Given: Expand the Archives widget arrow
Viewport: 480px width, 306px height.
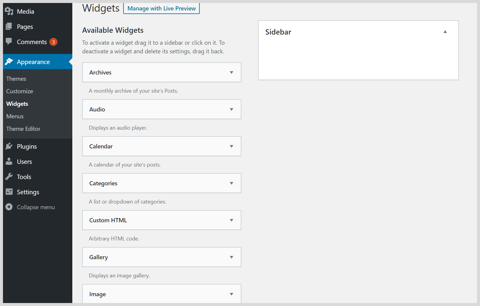Looking at the screenshot, I should (x=232, y=72).
